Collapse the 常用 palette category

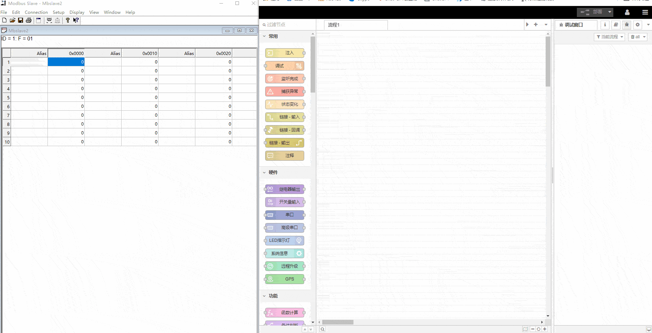264,36
